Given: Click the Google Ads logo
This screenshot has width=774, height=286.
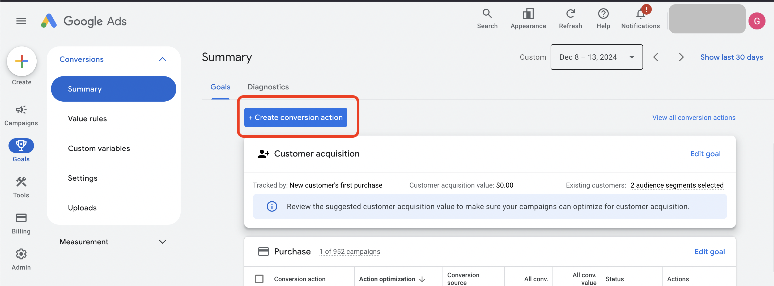Looking at the screenshot, I should [83, 21].
